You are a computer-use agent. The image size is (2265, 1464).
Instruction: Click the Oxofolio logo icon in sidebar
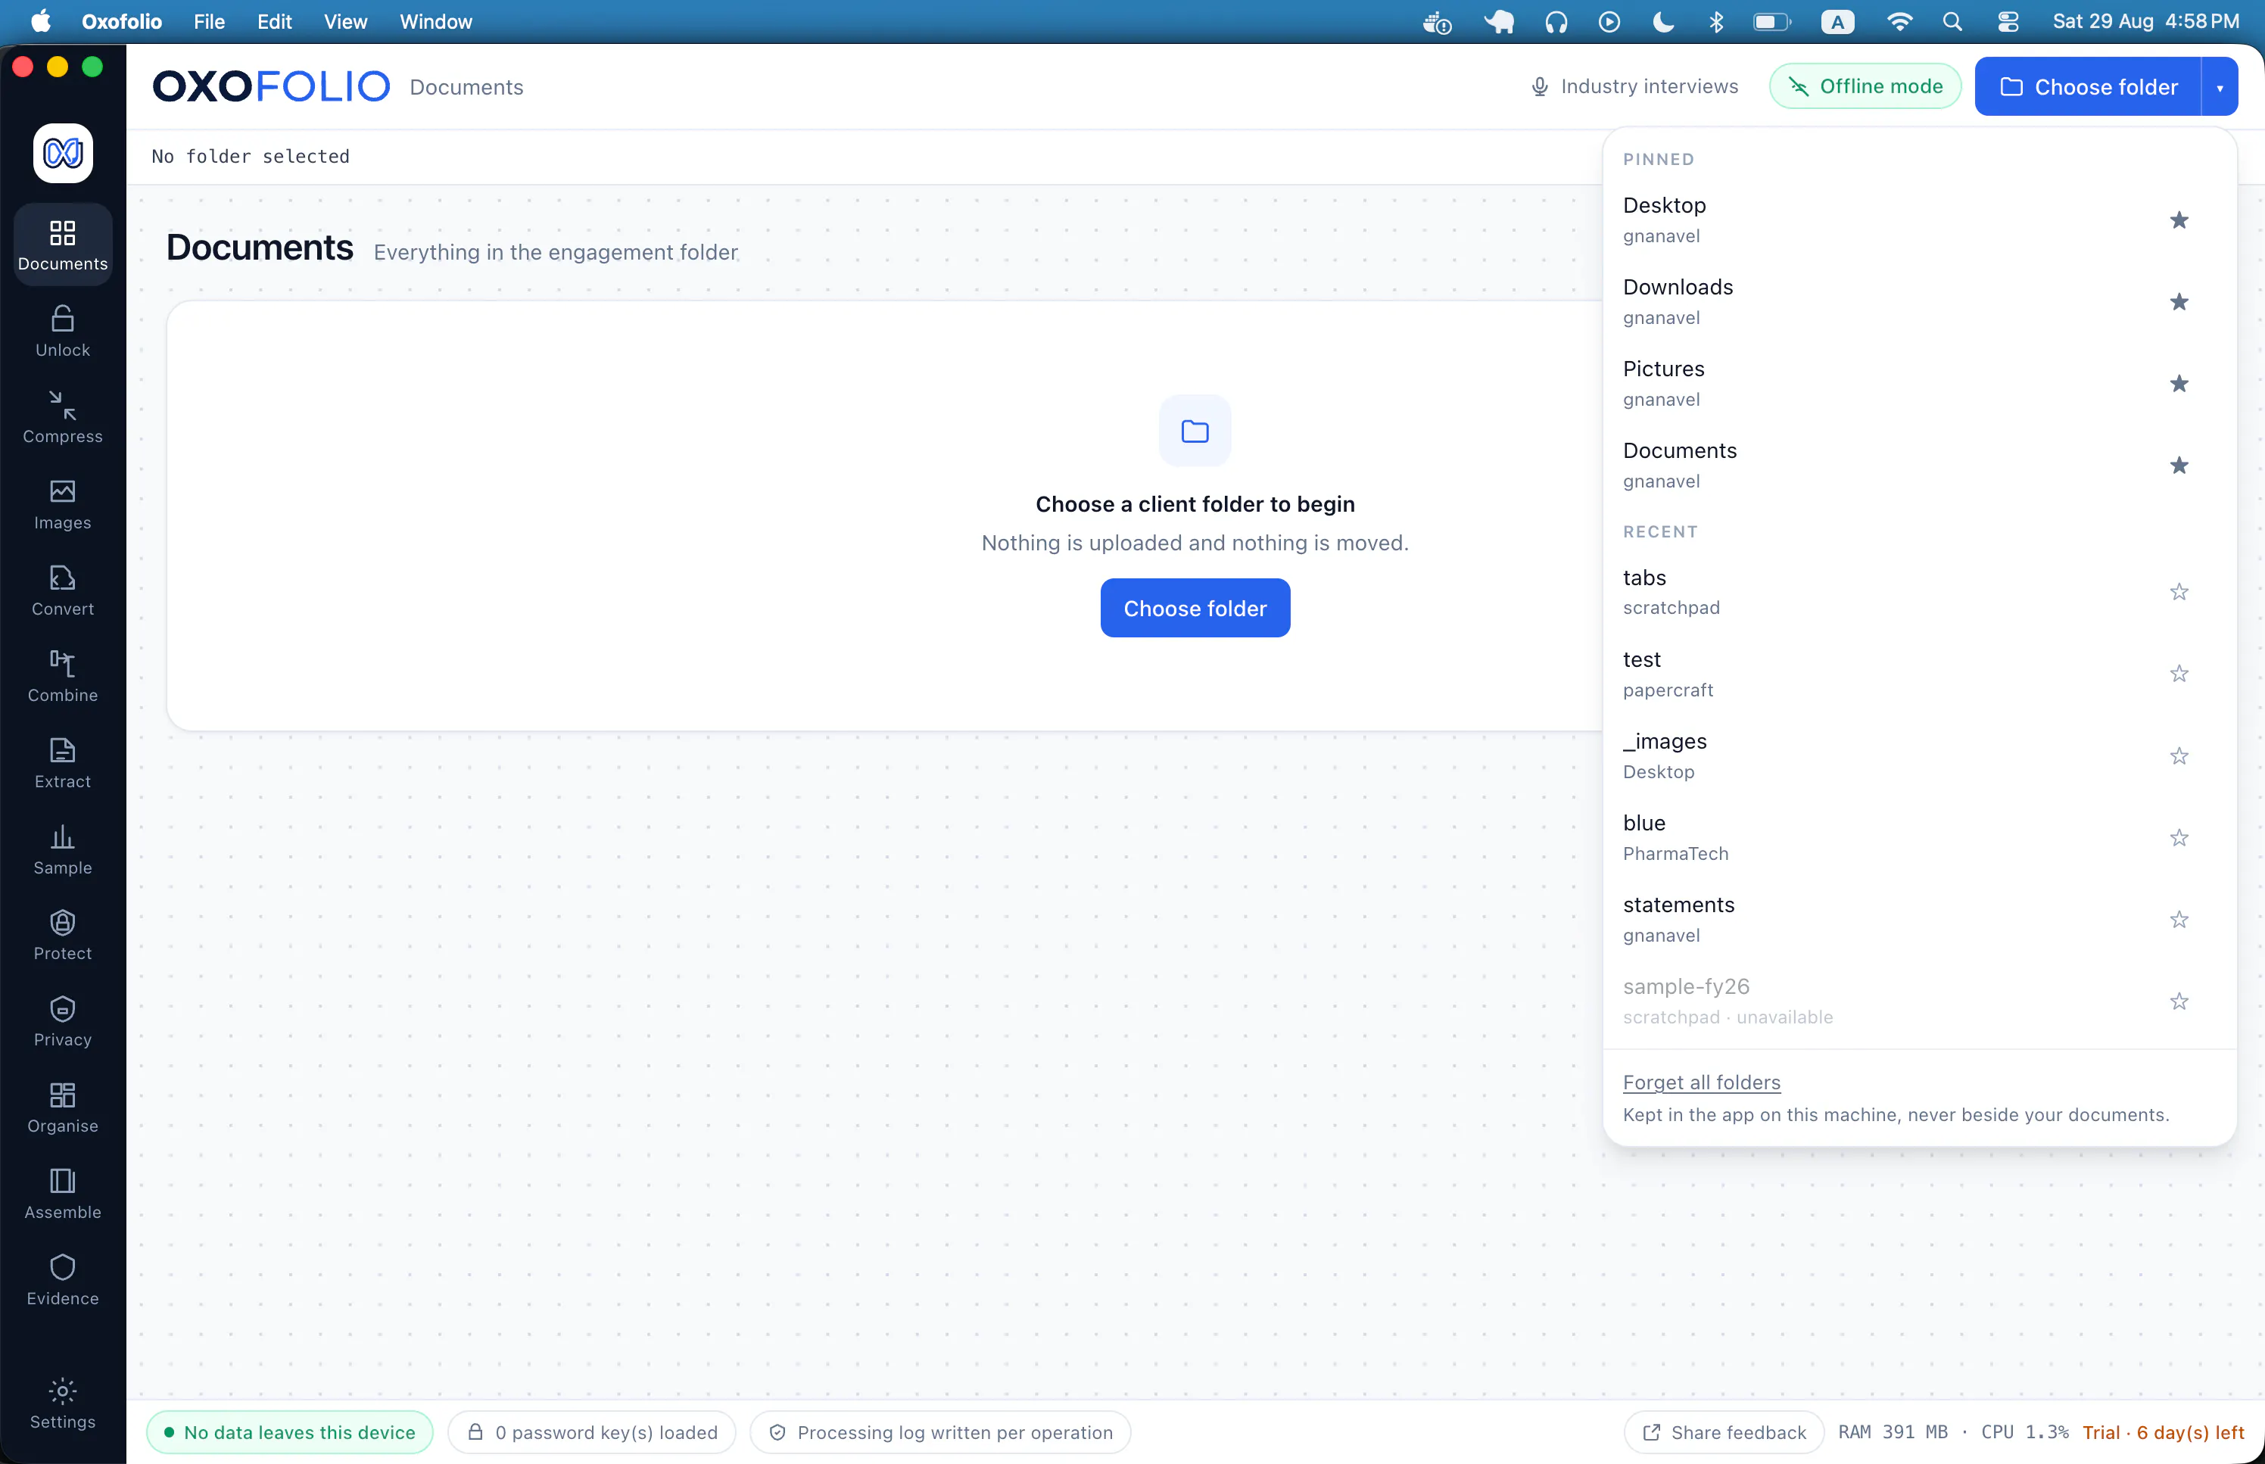coord(63,153)
